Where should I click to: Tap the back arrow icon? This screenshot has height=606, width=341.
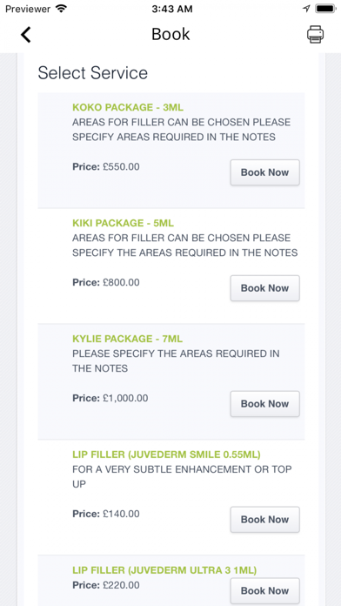click(x=25, y=35)
